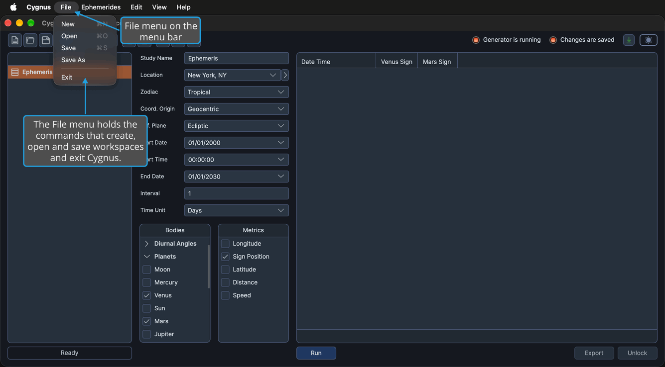The width and height of the screenshot is (665, 367).
Task: Open the 01/01/2000 start date dropdown
Action: click(237, 143)
